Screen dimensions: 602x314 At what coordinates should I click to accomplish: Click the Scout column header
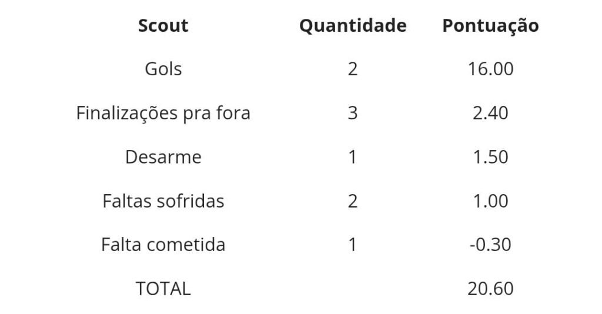pyautogui.click(x=163, y=26)
